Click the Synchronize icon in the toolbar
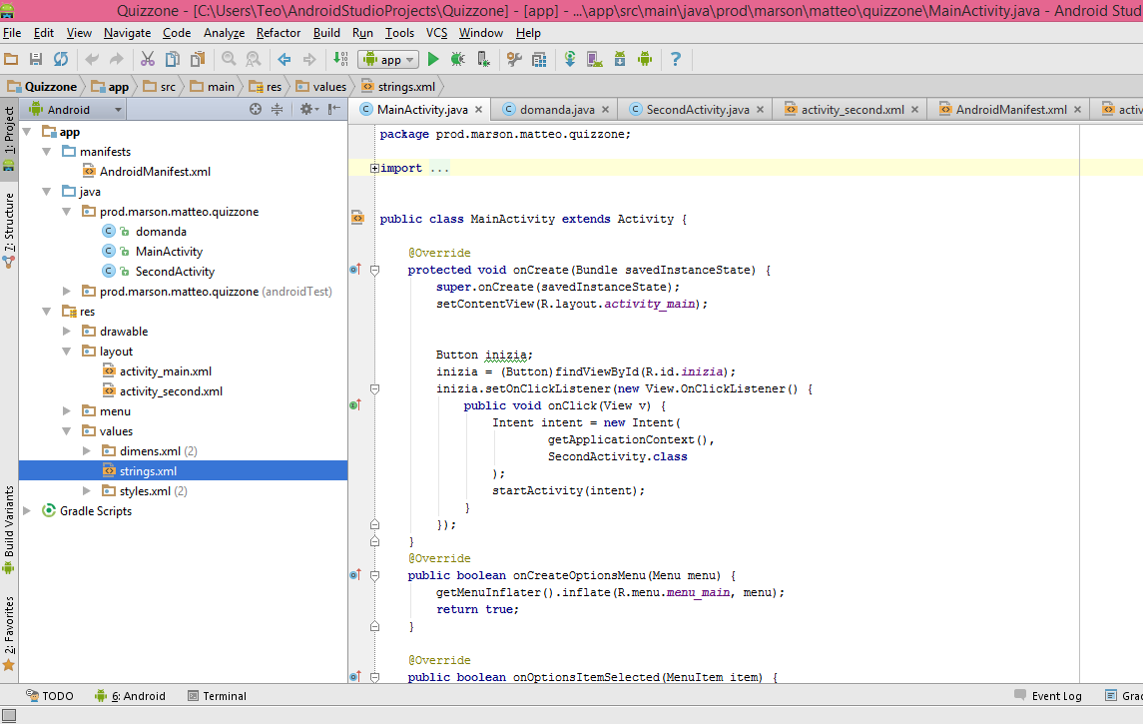 [x=61, y=59]
